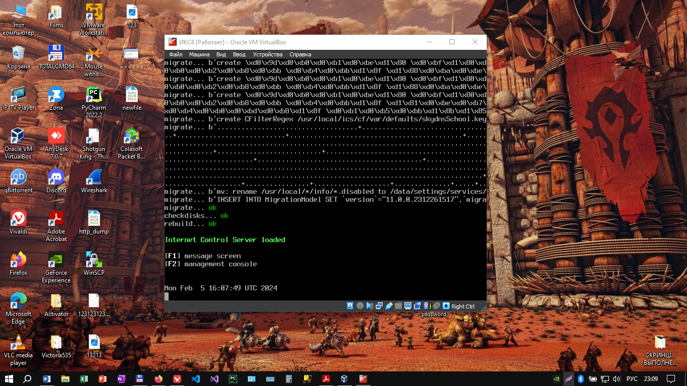The height and width of the screenshot is (386, 687).
Task: Open the Справка menu
Action: point(300,54)
